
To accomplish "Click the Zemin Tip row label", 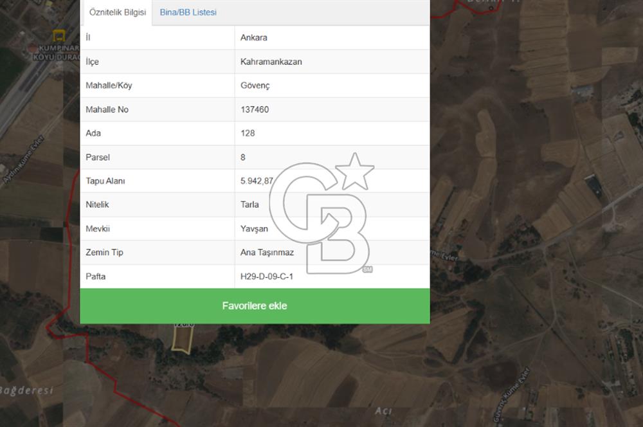I will click(104, 252).
